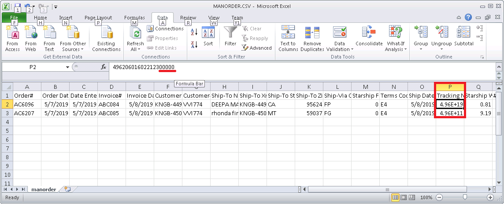This screenshot has height=204, width=504.
Task: Open Outline dialog launcher
Action: (x=482, y=57)
